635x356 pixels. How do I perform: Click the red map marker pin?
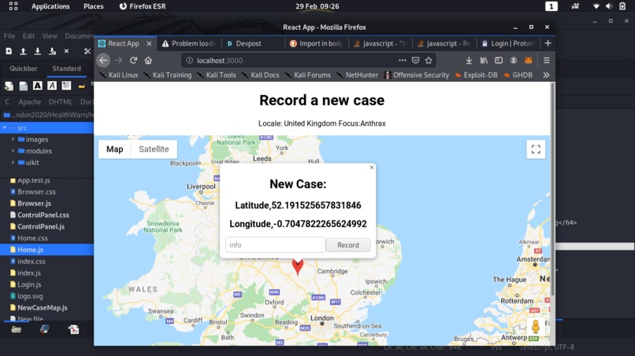tap(297, 267)
